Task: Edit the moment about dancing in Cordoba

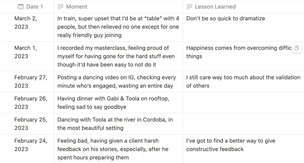Action: tap(118, 124)
